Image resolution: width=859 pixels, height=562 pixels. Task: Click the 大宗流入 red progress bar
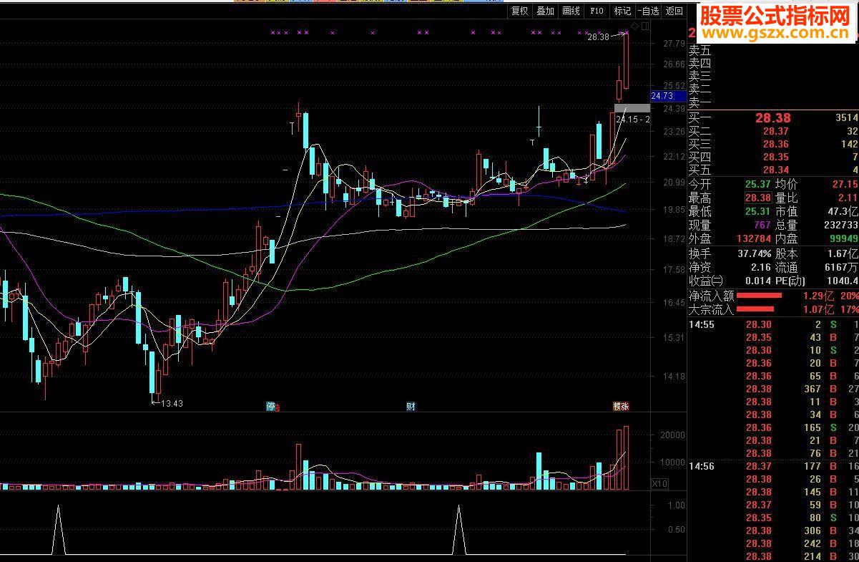[x=755, y=309]
